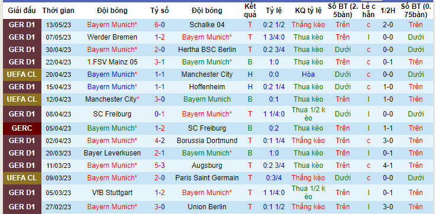The width and height of the screenshot is (435, 214).
Task: Open Union Berlin team link
Action: click(x=207, y=207)
